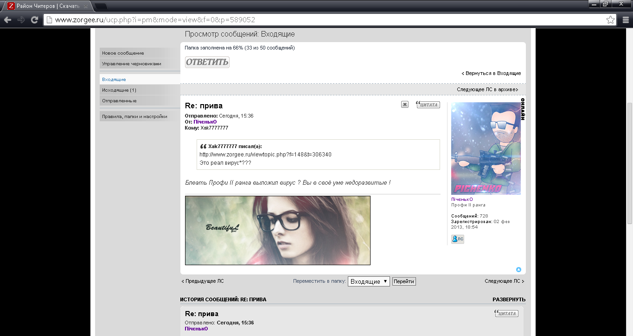Click the 'Re: прива' title in message history
Viewport: 633px width, 336px height.
click(202, 314)
